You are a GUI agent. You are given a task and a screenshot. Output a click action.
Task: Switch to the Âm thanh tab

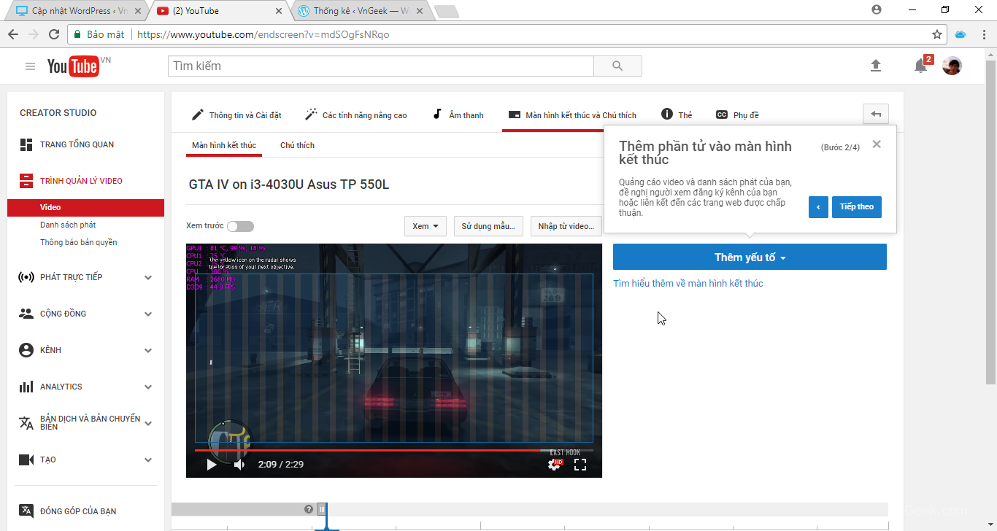tap(458, 115)
